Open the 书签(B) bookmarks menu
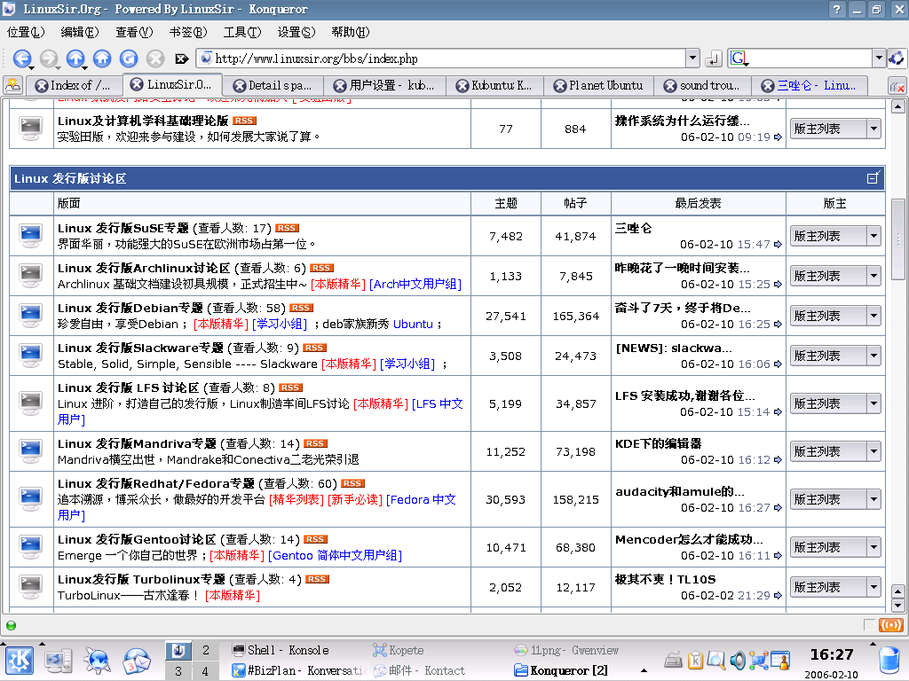Screen dimensions: 909x681 tap(188, 33)
